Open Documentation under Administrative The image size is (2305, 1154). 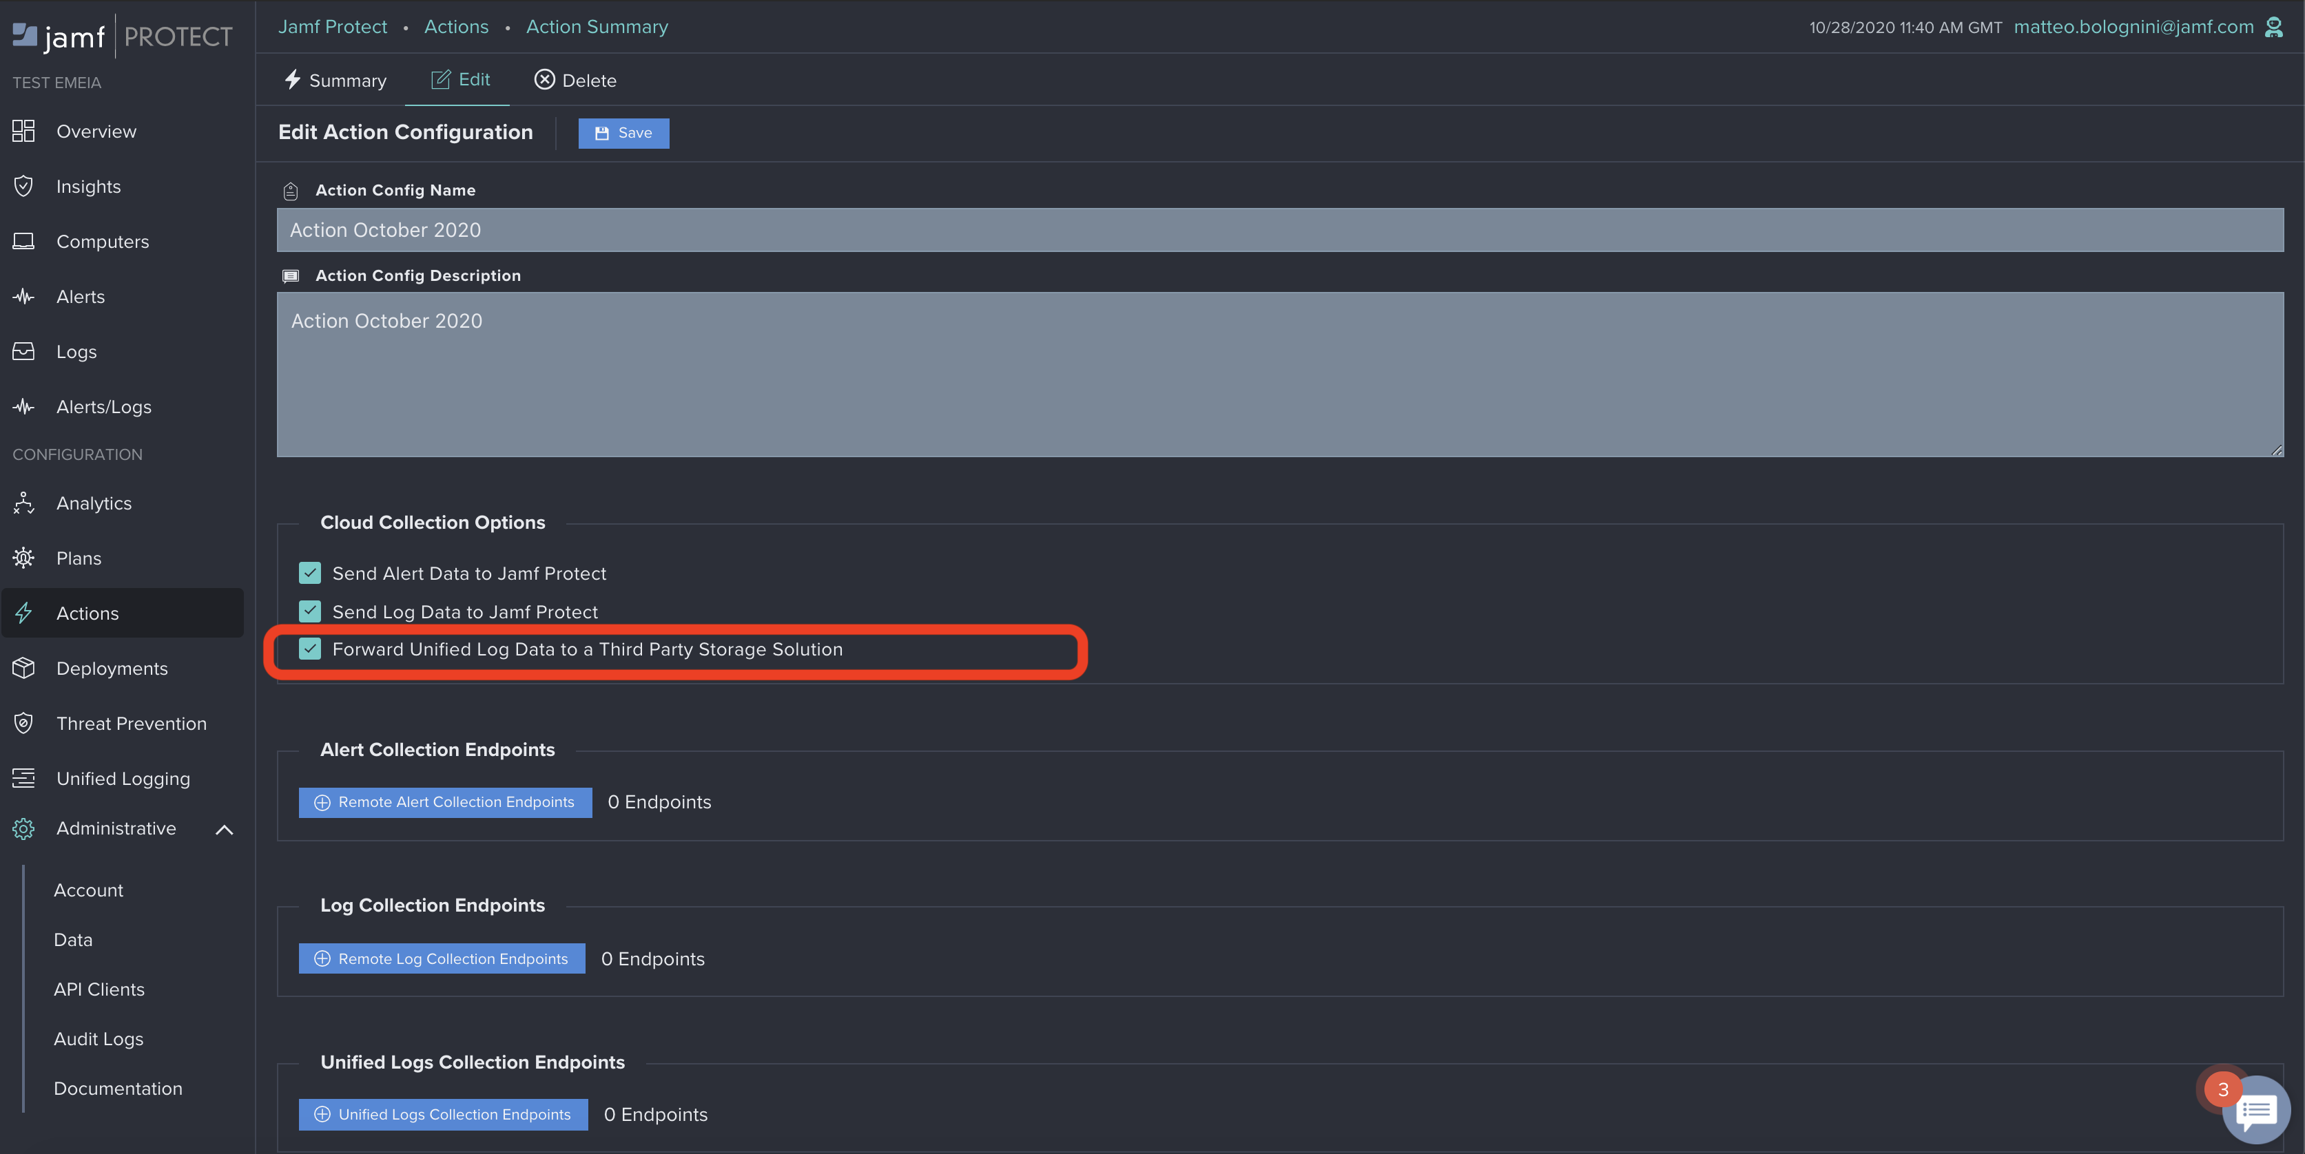[x=118, y=1089]
